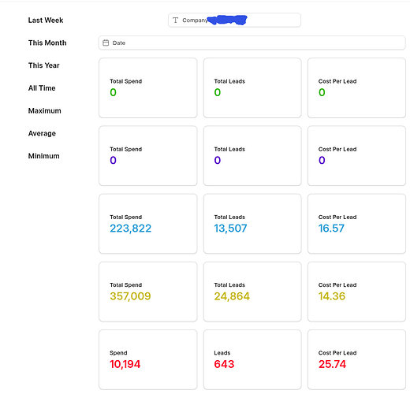Open the Average sidebar entry
The width and height of the screenshot is (410, 394).
(42, 133)
